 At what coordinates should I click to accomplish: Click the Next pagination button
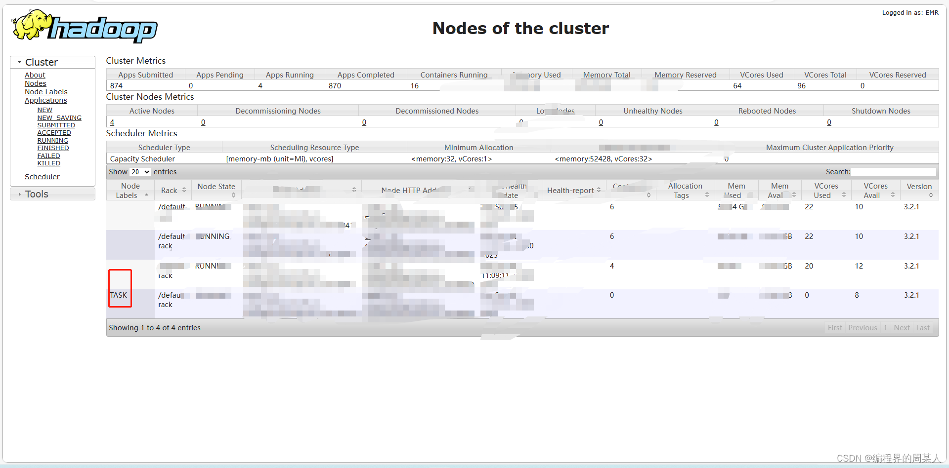(x=902, y=327)
